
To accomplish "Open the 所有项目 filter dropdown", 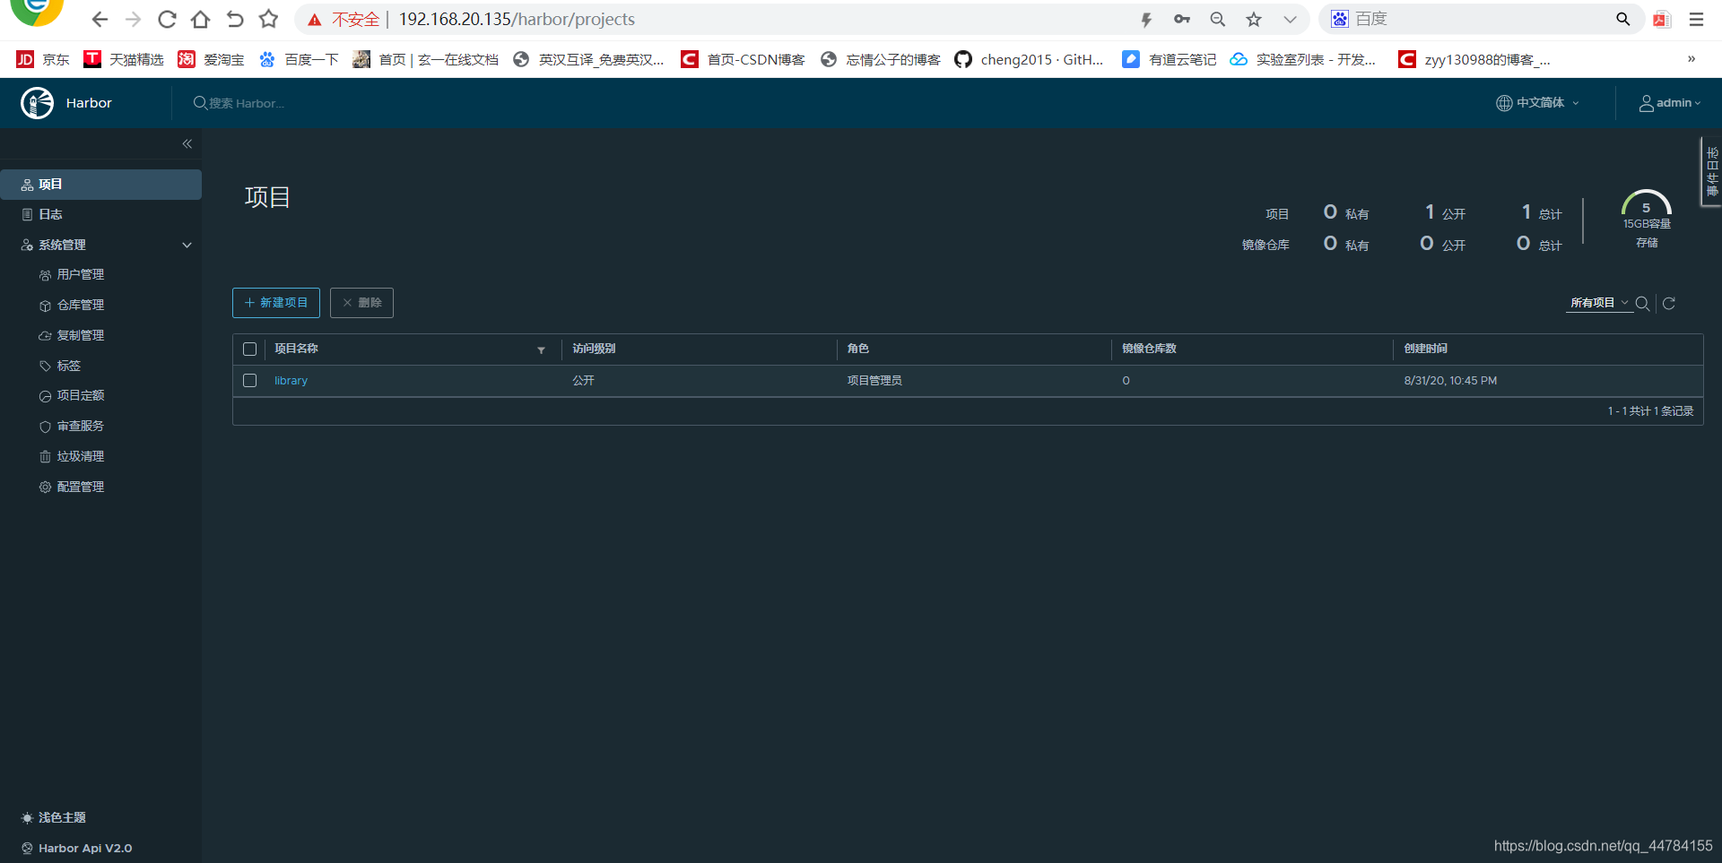I will (x=1599, y=303).
